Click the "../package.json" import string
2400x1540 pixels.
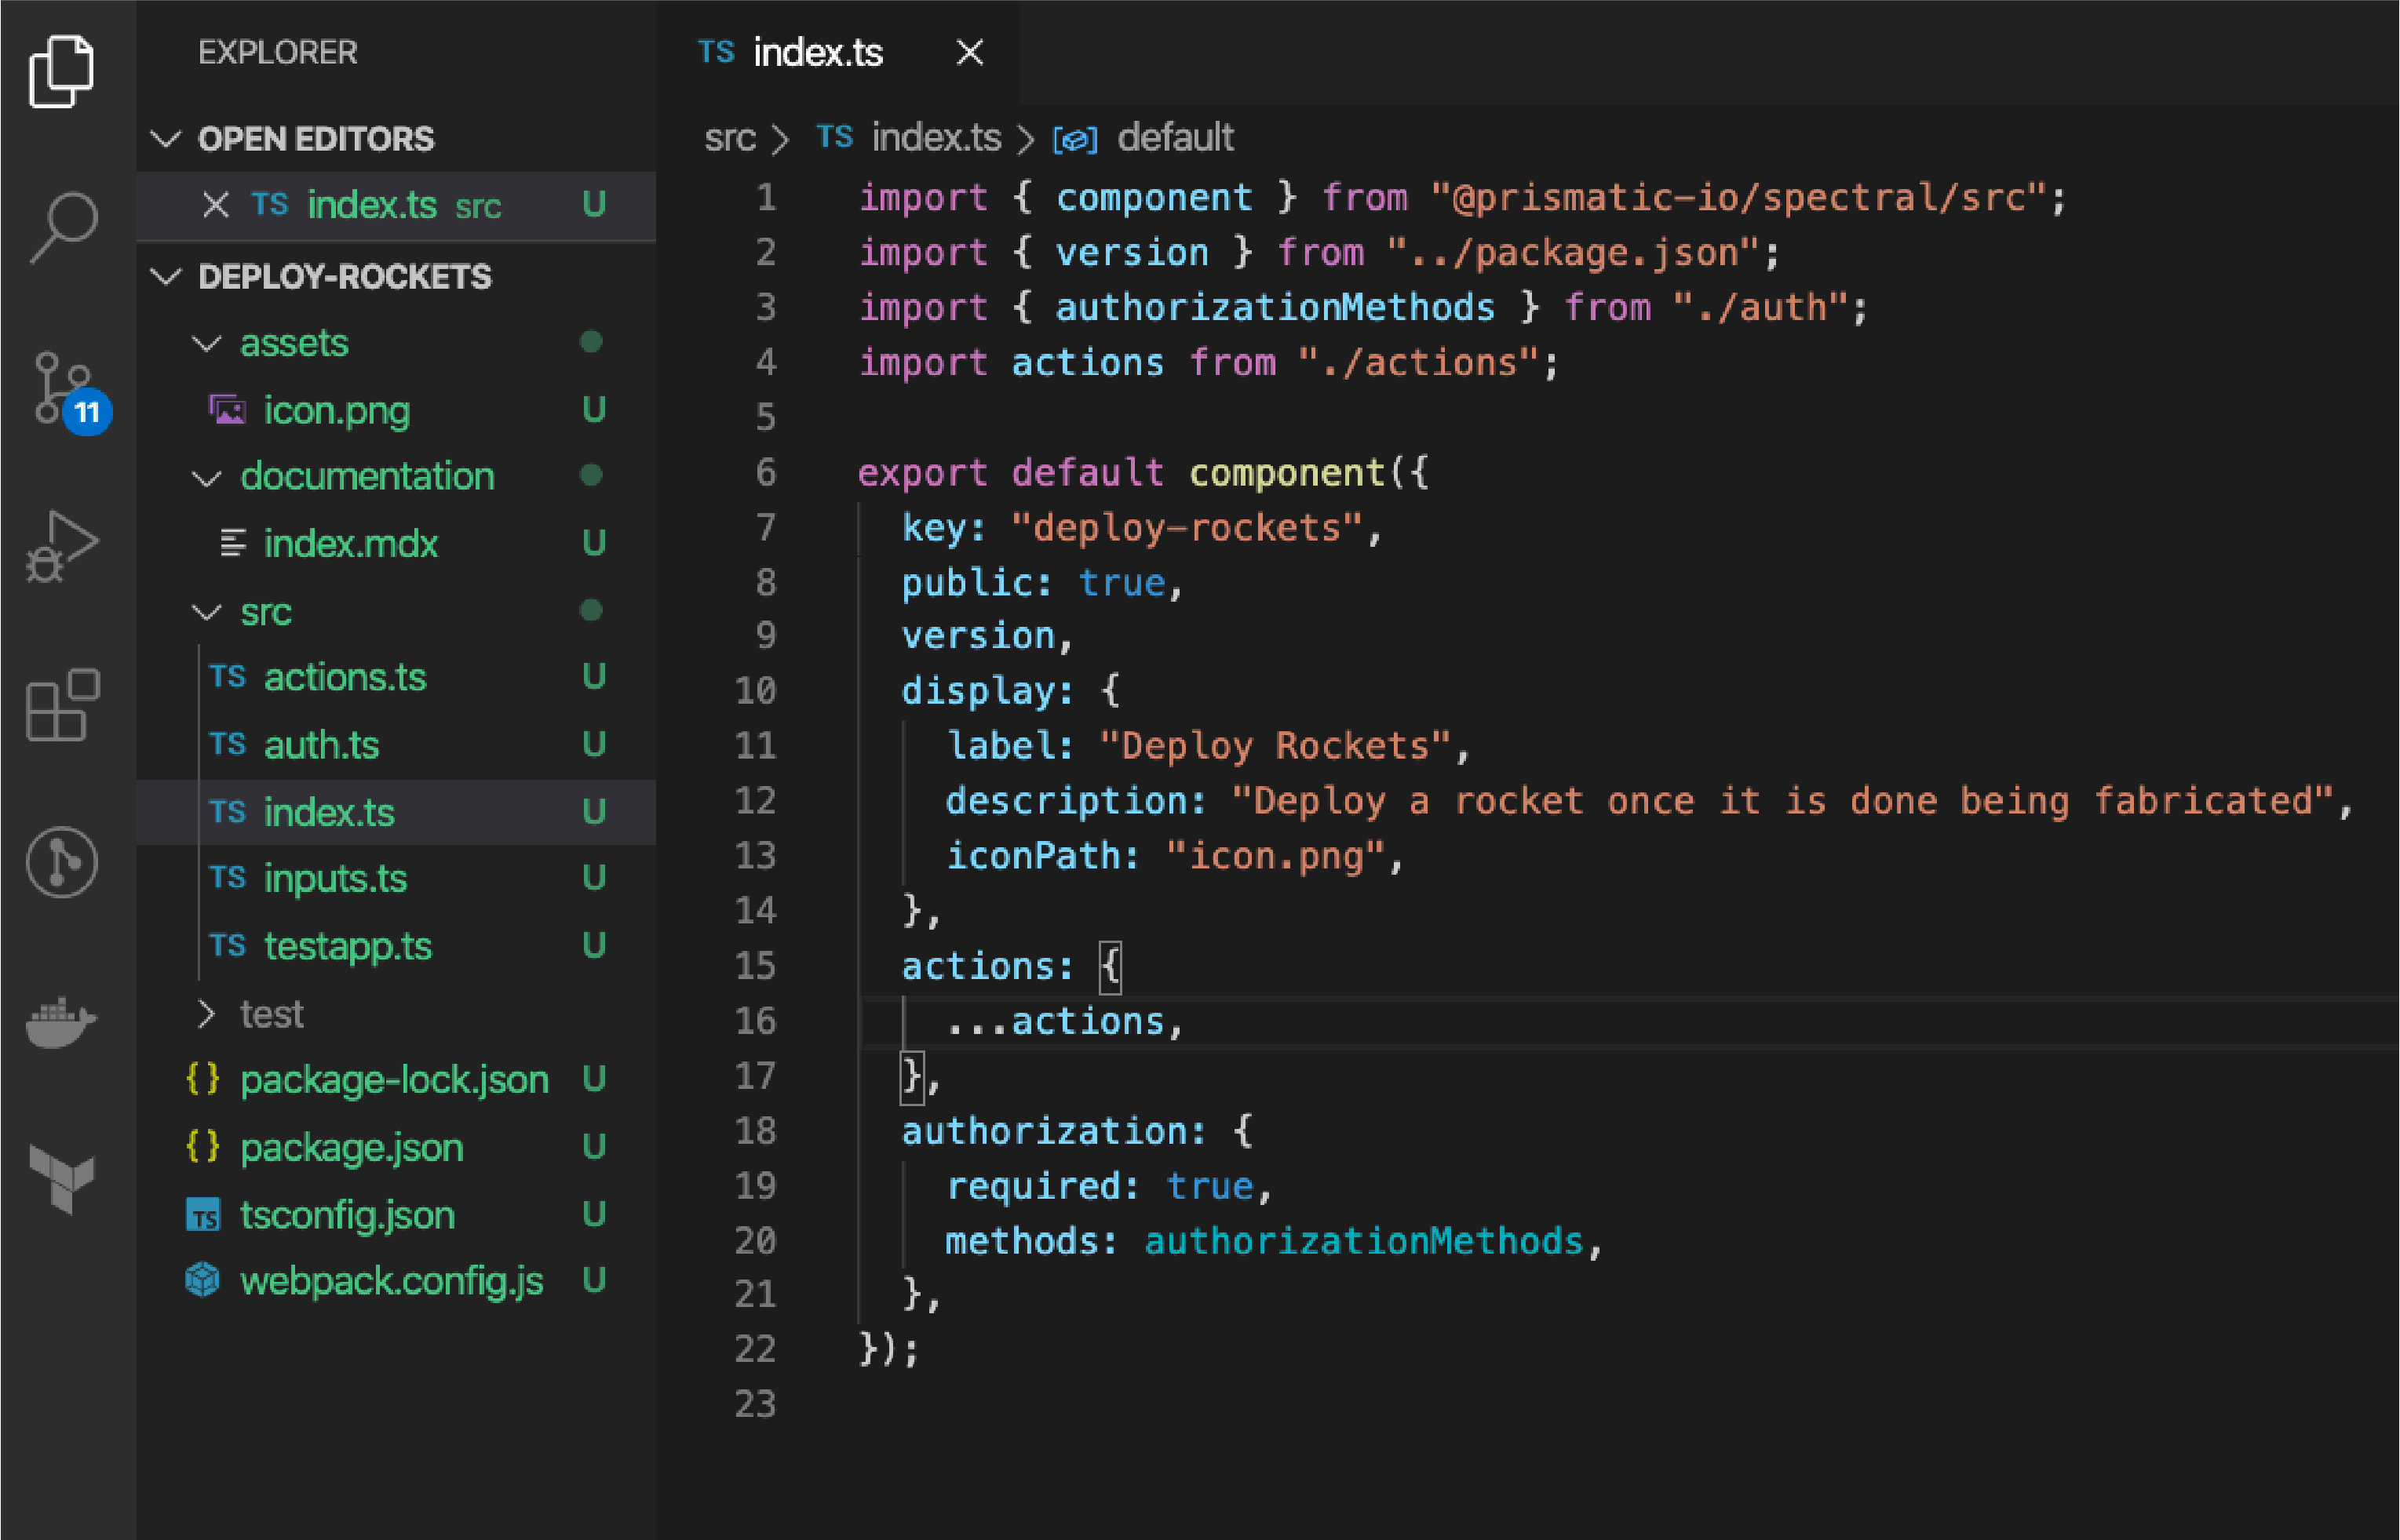point(1573,253)
